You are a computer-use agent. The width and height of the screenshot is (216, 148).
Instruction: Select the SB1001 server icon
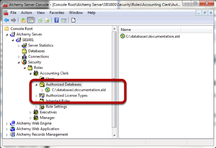click(19, 40)
